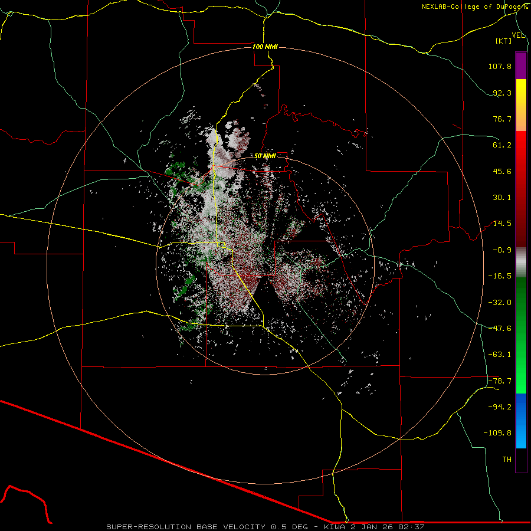Image resolution: width=531 pixels, height=531 pixels.
Task: Click the TH label at the scale bottom
Action: pyautogui.click(x=507, y=460)
